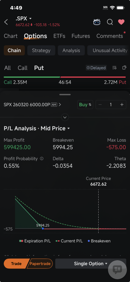Open the Single Option strategy dropdown
This screenshot has height=282, width=130.
(91, 264)
